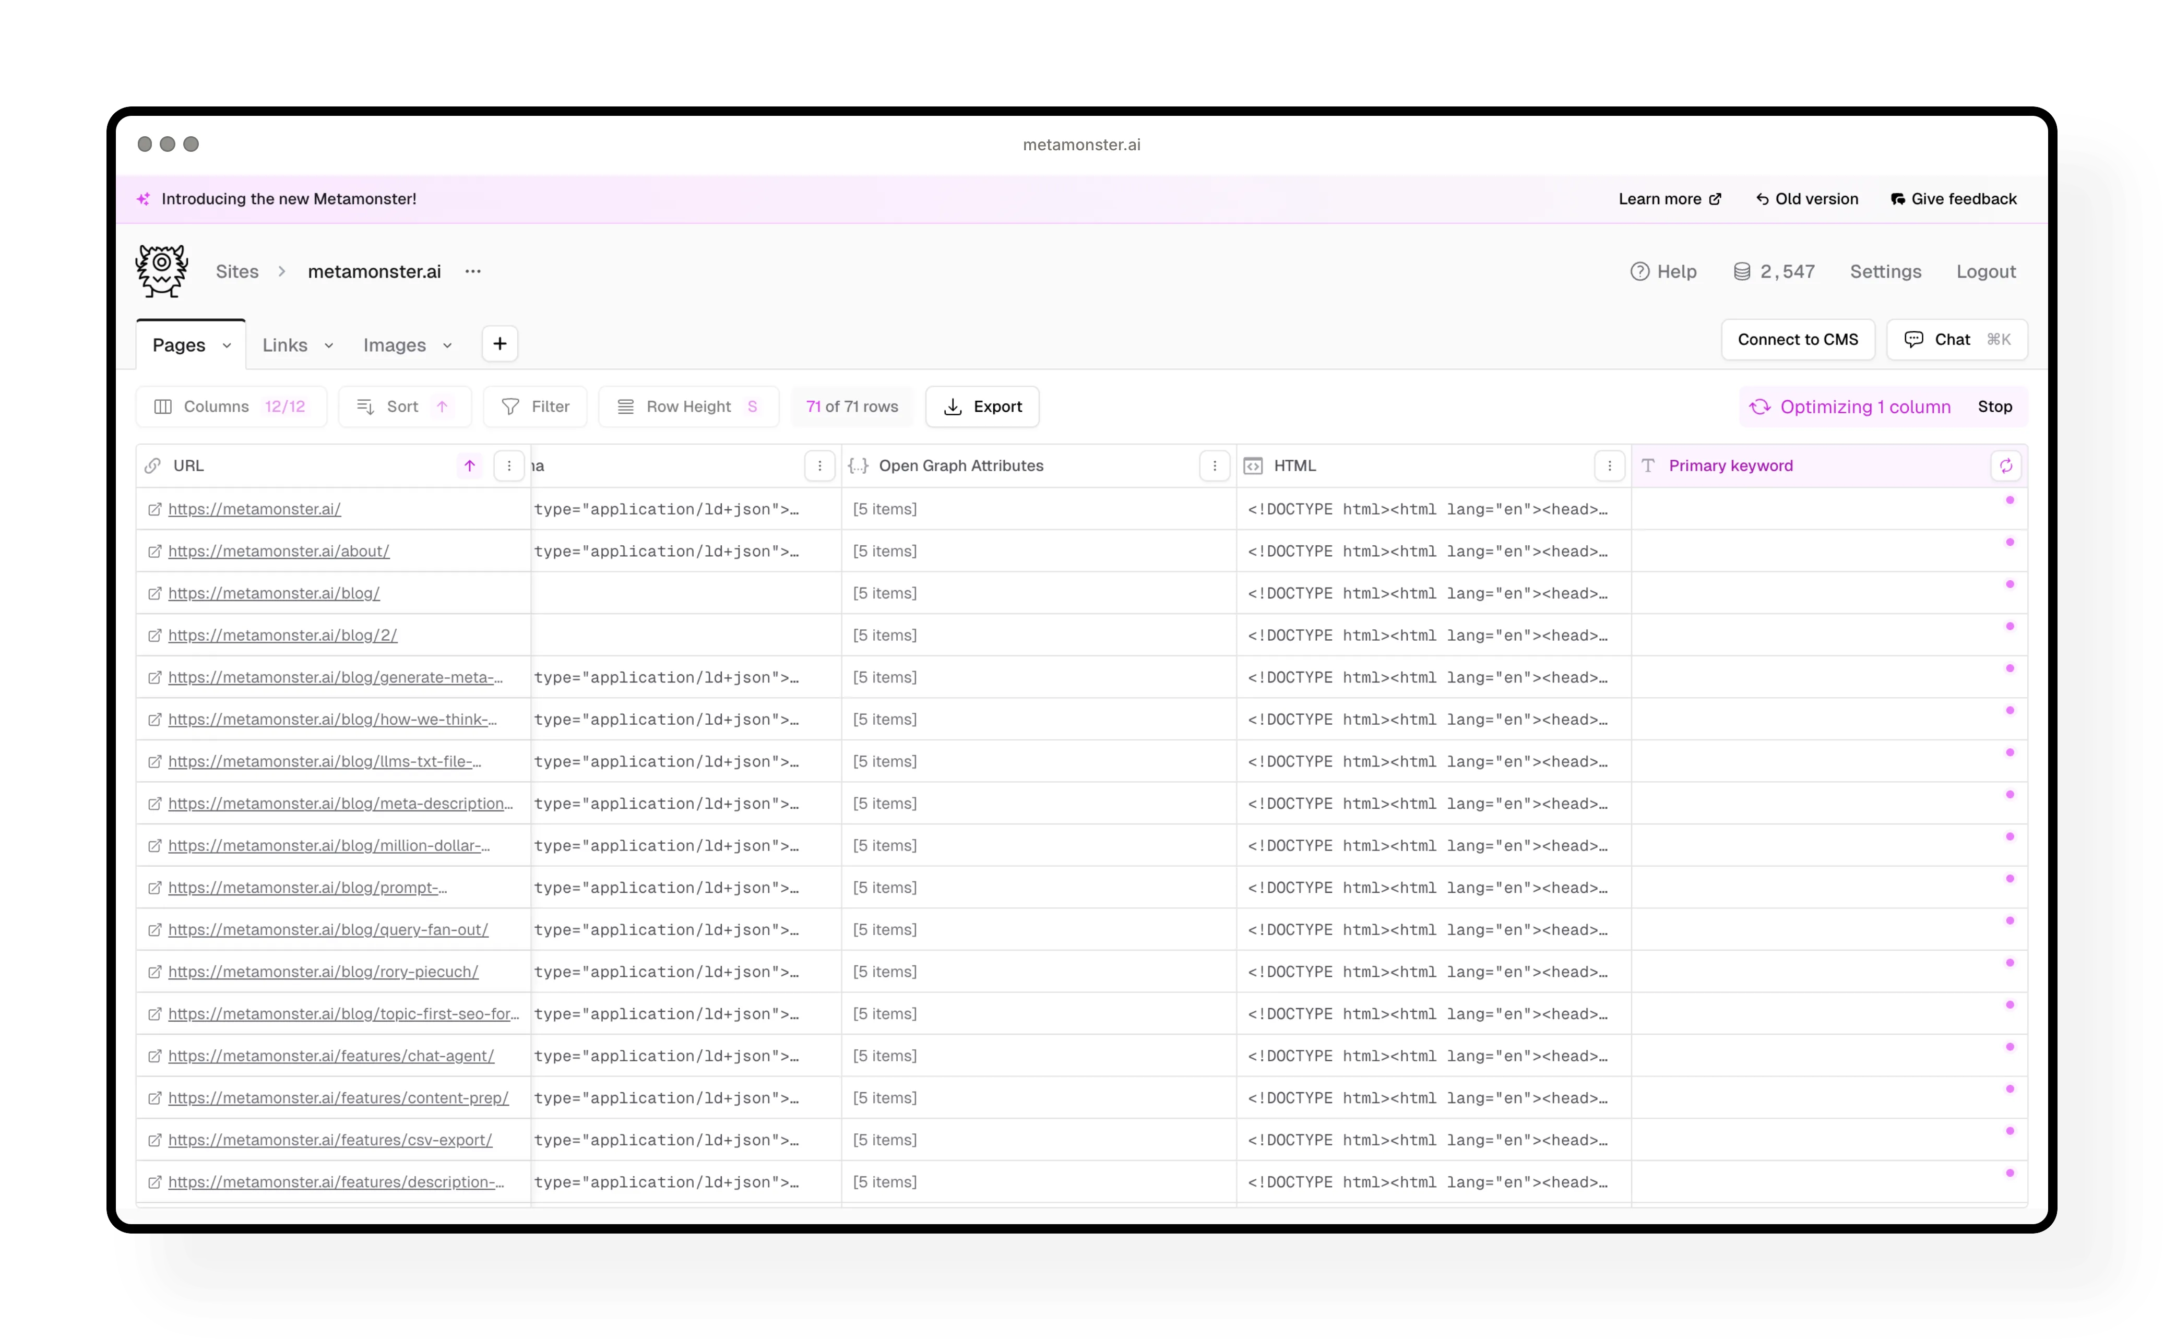Open external link icon for the about page row
Screen dimensions: 2164x1340
154,551
